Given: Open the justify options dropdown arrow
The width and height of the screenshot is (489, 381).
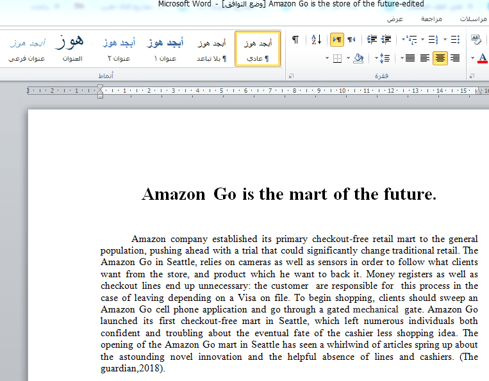Looking at the screenshot, I should point(402,58).
